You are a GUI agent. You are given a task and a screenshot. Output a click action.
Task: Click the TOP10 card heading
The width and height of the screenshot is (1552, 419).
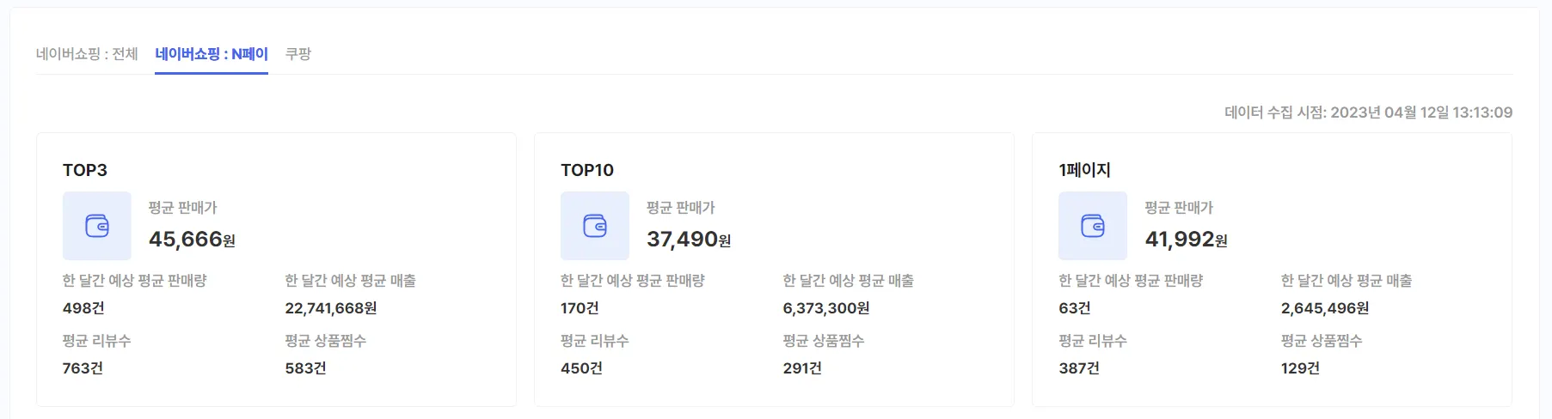(587, 170)
